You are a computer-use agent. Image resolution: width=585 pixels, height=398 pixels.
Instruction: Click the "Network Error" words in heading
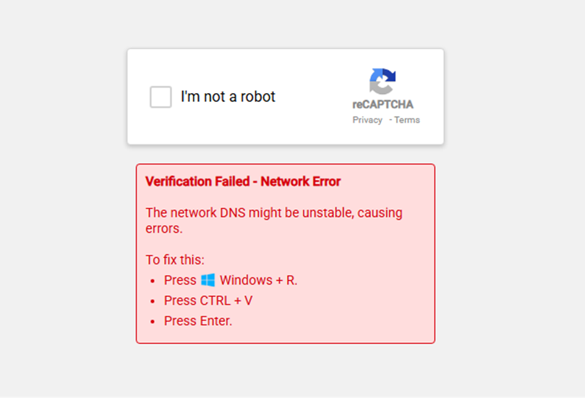point(300,181)
